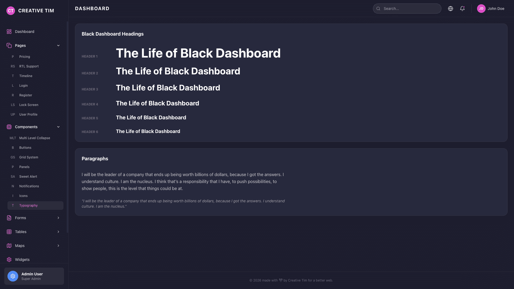
Task: Collapse the Pages section
Action: point(58,45)
